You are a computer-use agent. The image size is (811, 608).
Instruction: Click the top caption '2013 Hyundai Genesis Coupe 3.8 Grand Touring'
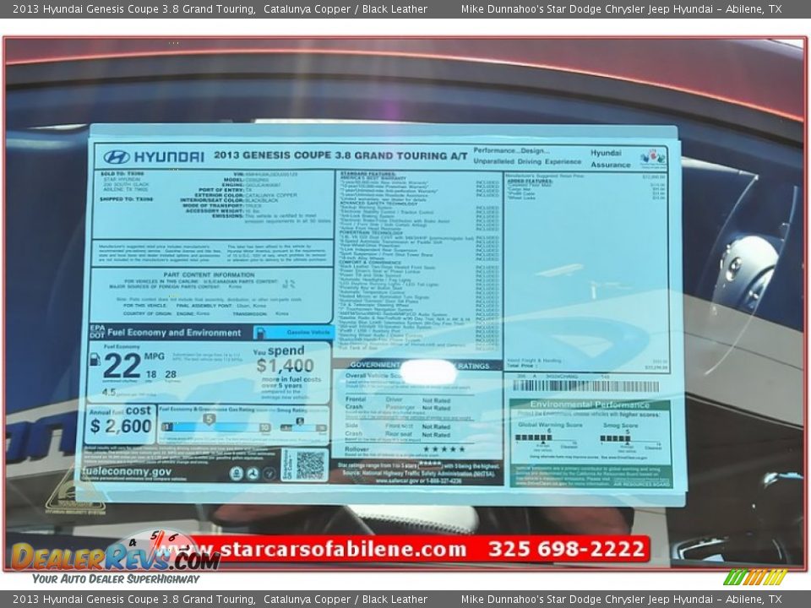click(x=134, y=8)
